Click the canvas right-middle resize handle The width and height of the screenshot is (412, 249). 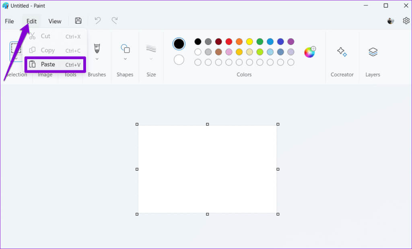tap(278, 169)
